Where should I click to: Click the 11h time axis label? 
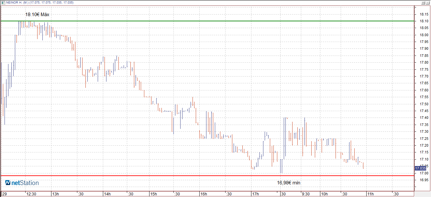(370, 194)
